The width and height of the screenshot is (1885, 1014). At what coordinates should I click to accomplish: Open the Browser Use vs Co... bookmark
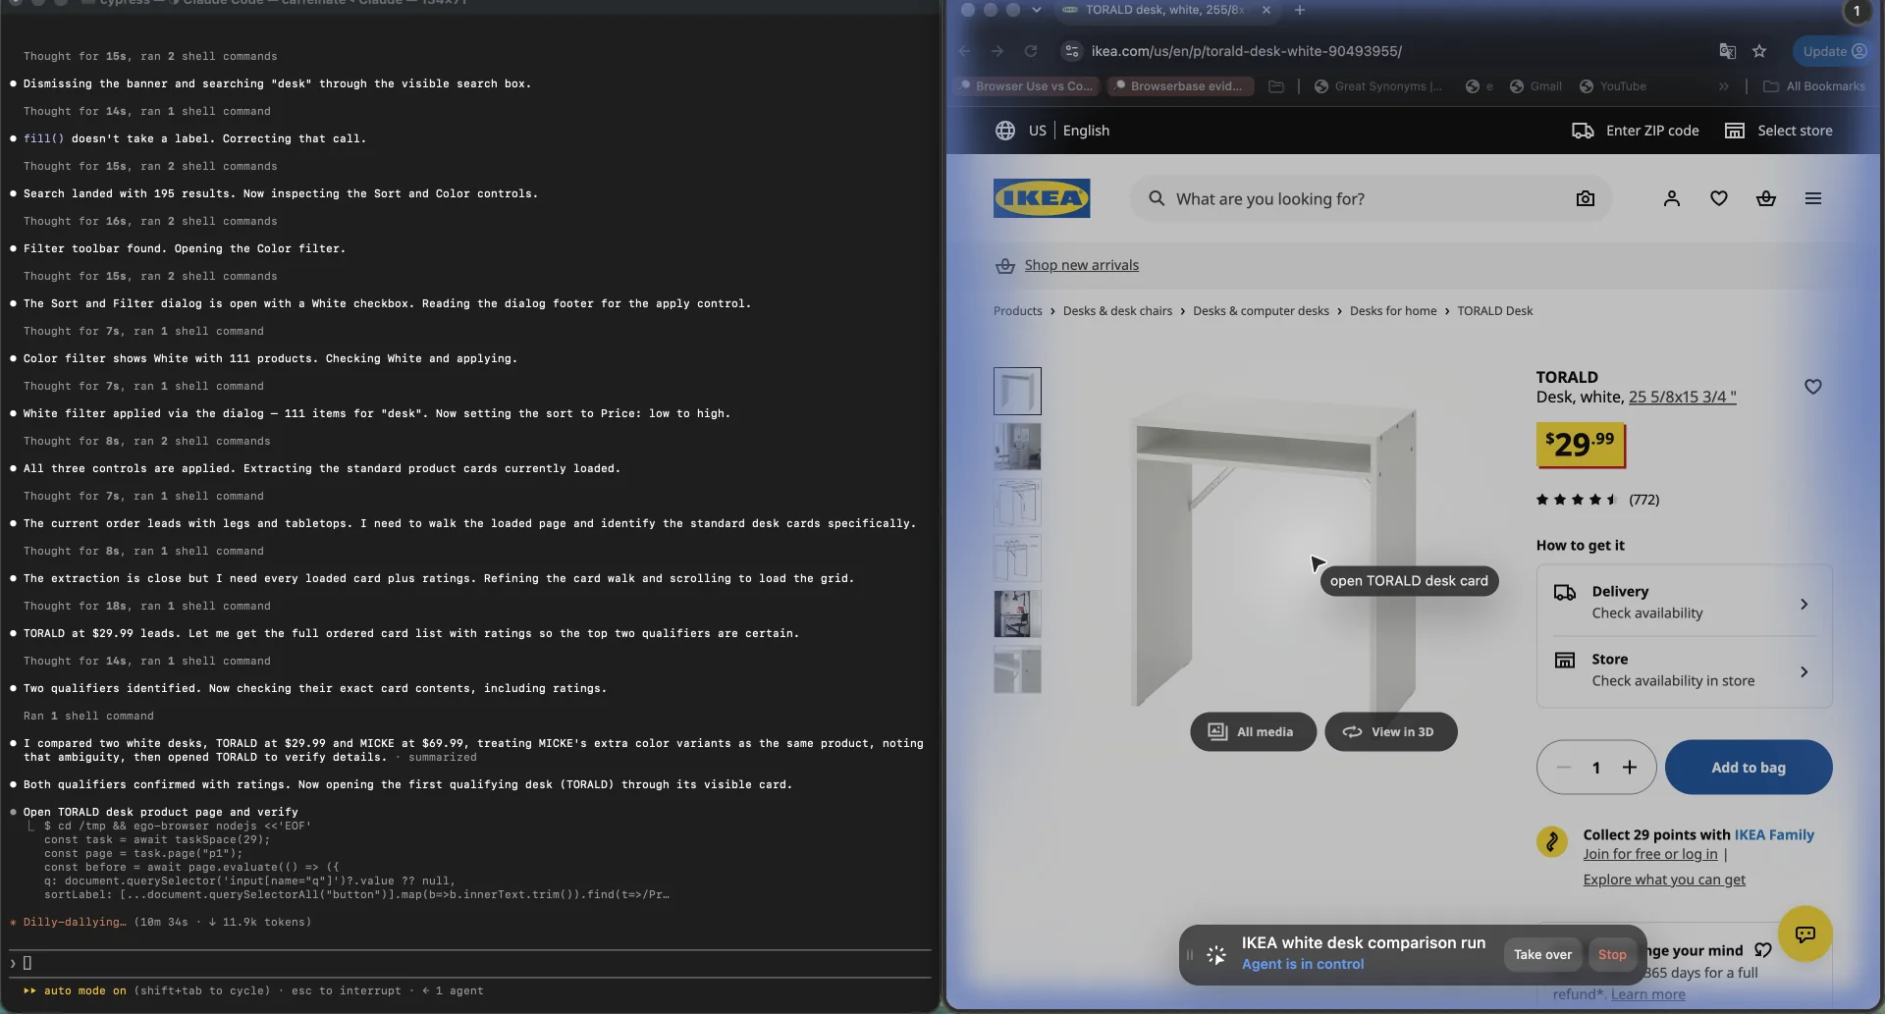tap(1027, 86)
